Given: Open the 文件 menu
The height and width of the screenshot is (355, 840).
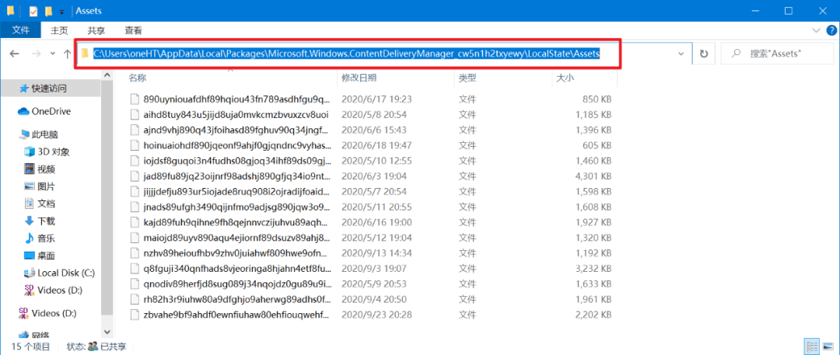Looking at the screenshot, I should click(21, 30).
